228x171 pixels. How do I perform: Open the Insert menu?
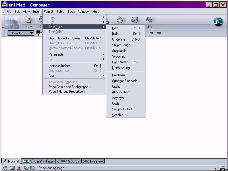point(37,12)
